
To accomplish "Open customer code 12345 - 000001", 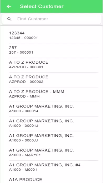I will [23, 38].
